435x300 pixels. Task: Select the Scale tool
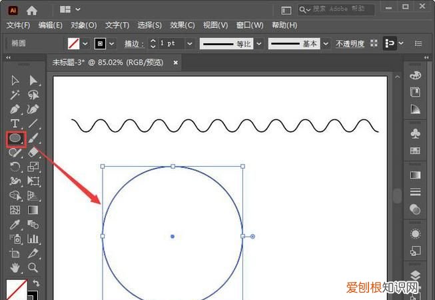(x=33, y=167)
